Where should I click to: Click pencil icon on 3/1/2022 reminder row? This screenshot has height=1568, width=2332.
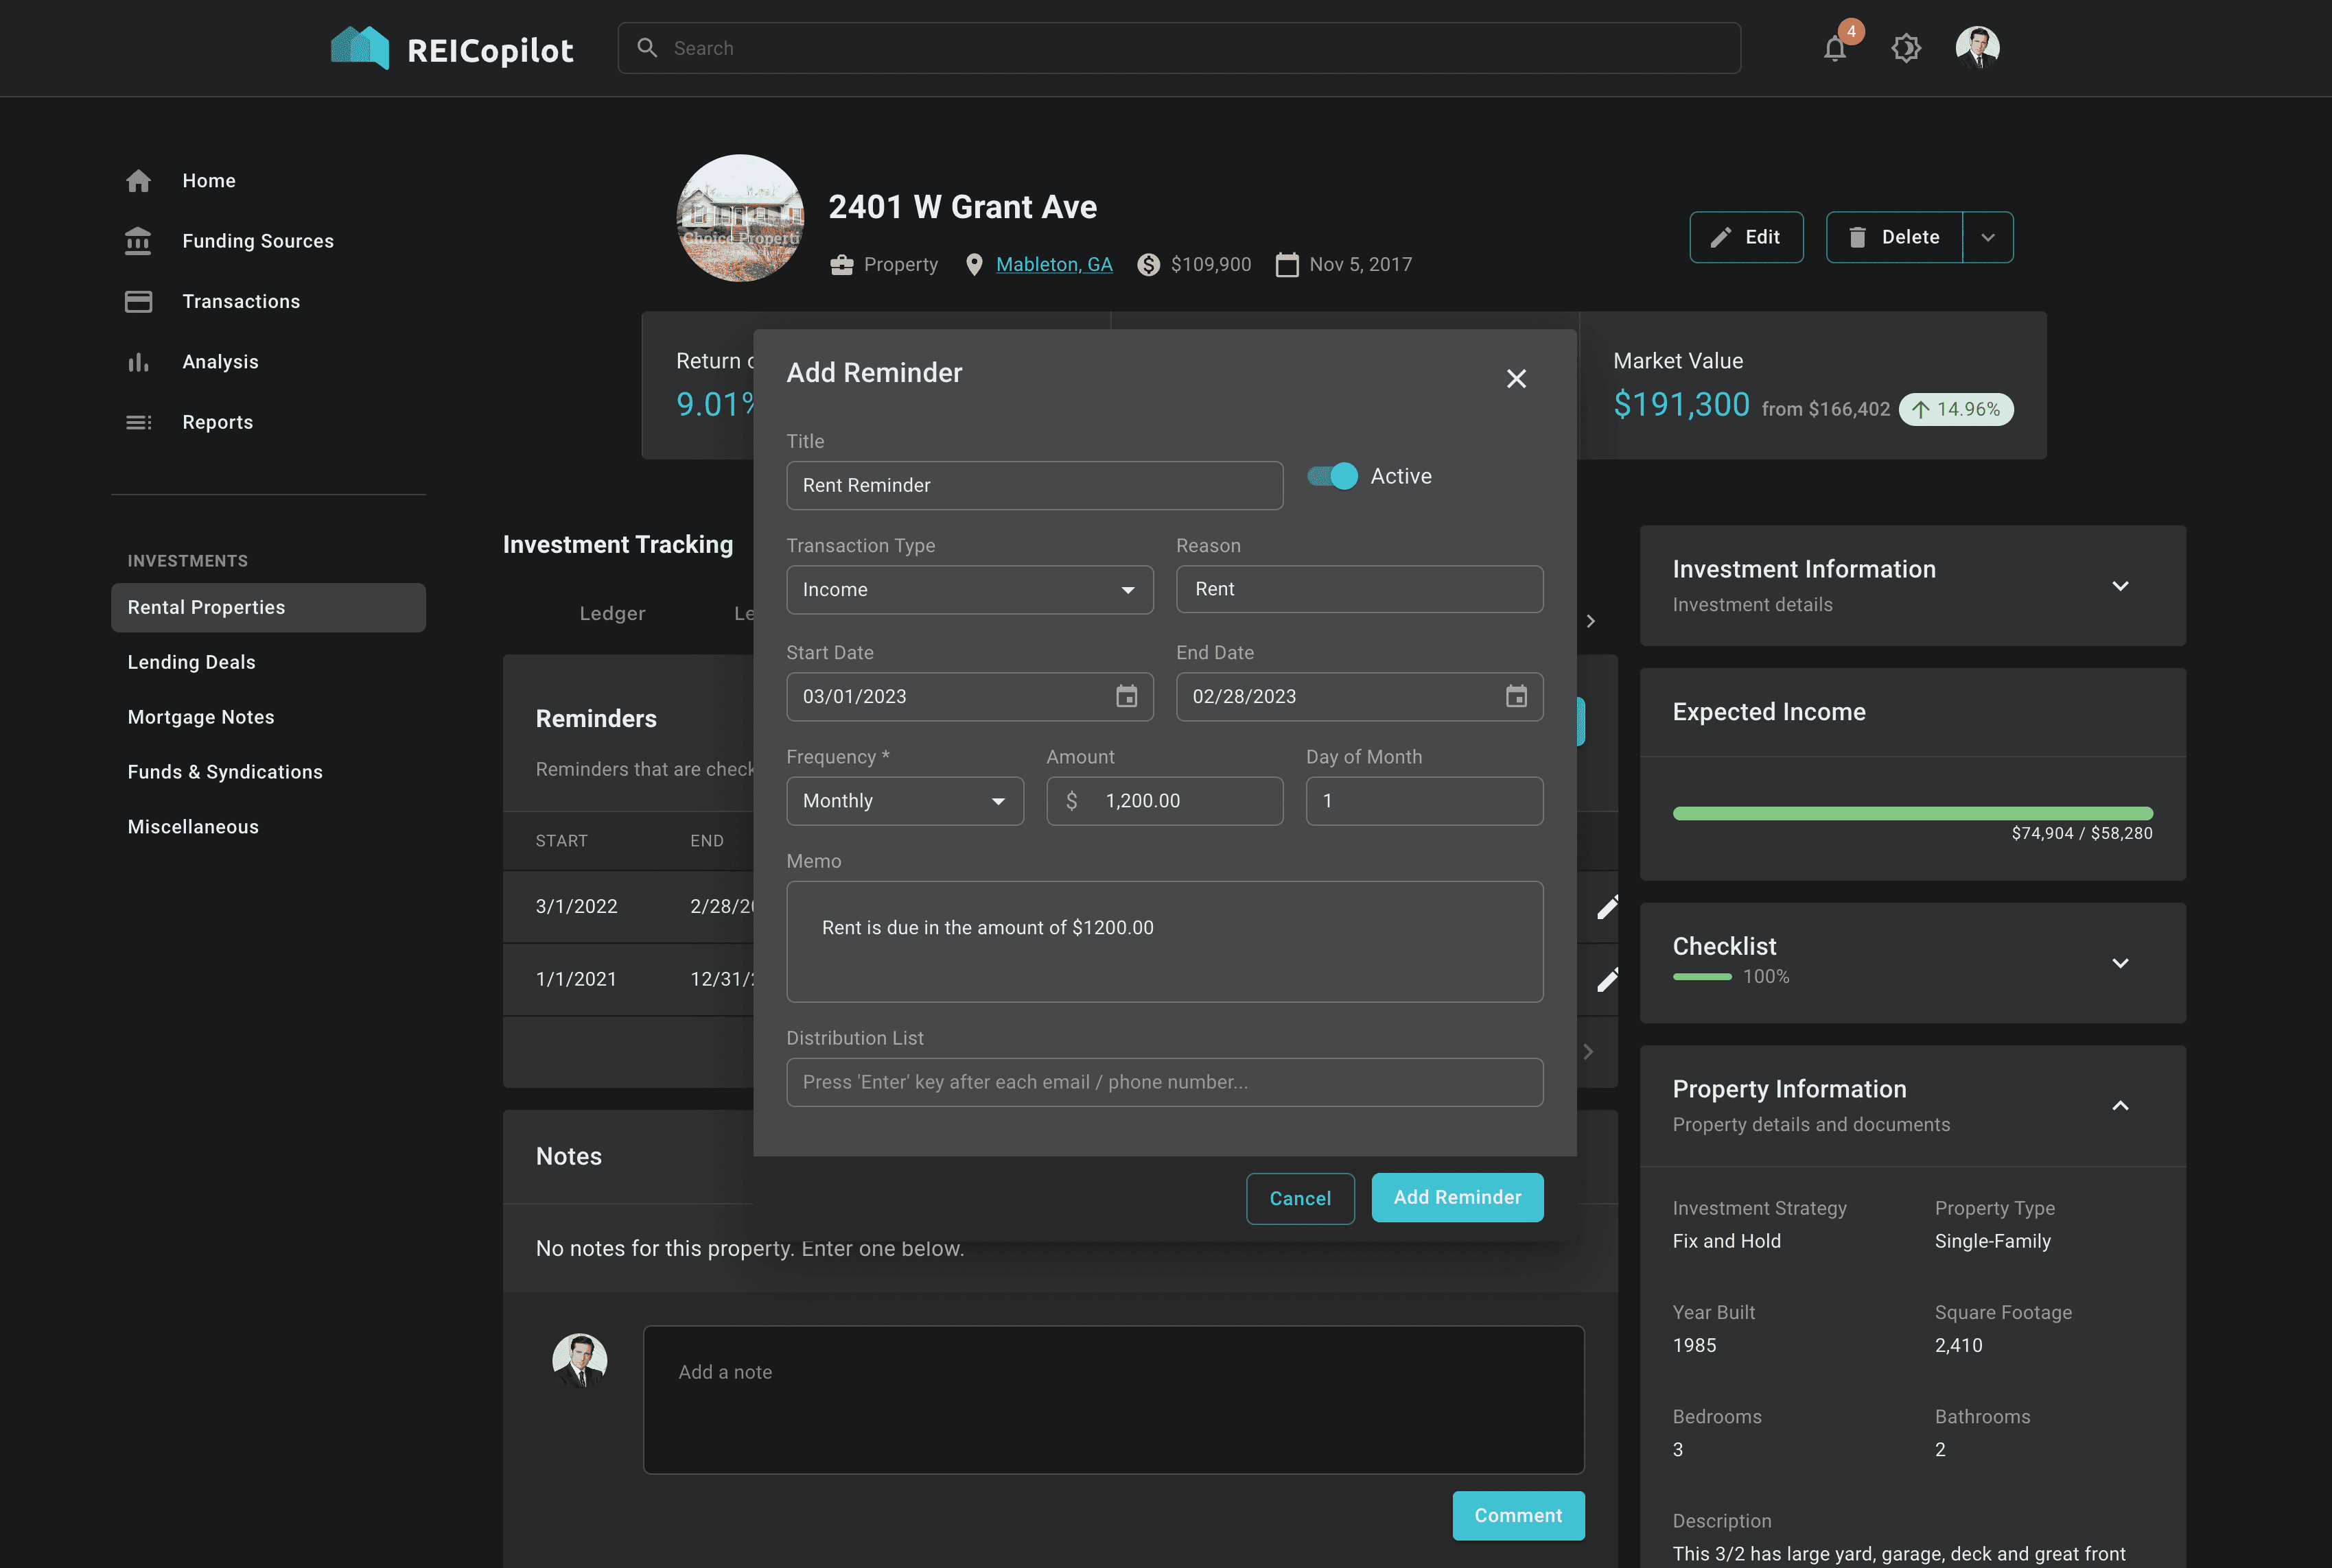[x=1607, y=907]
